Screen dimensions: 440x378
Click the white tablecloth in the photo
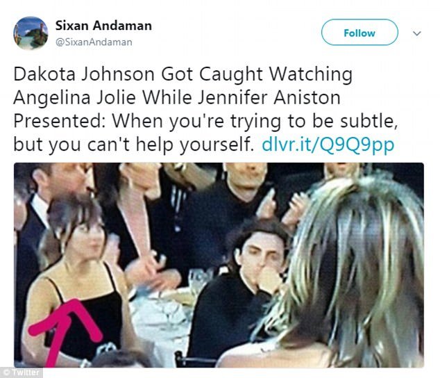click(x=160, y=320)
